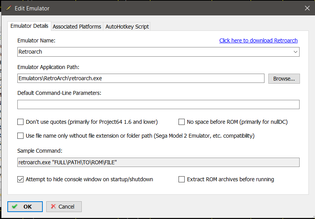Click the Emulator Name: label
The height and width of the screenshot is (219, 315).
click(x=36, y=40)
